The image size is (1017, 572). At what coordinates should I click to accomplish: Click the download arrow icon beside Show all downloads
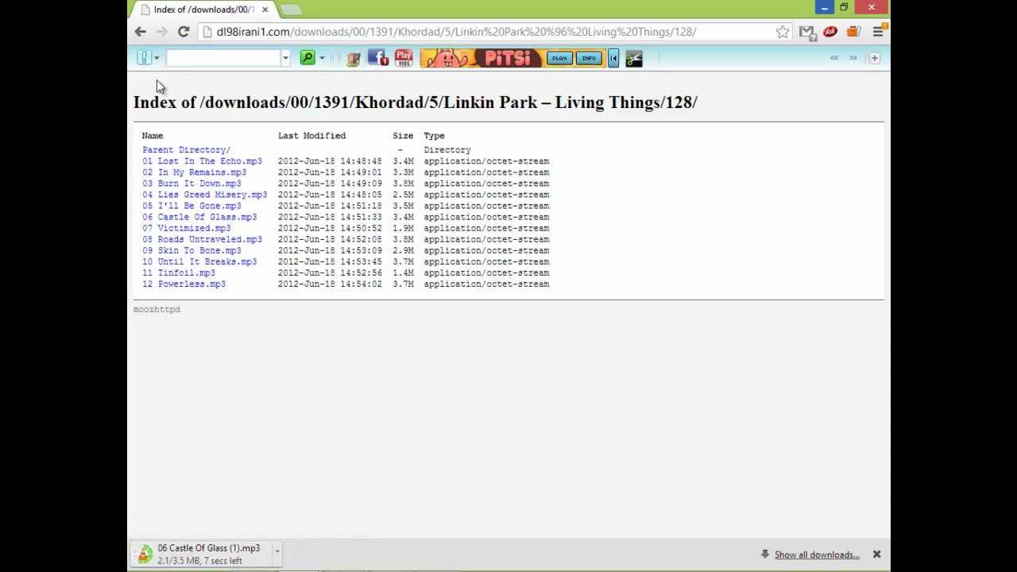[x=764, y=555]
